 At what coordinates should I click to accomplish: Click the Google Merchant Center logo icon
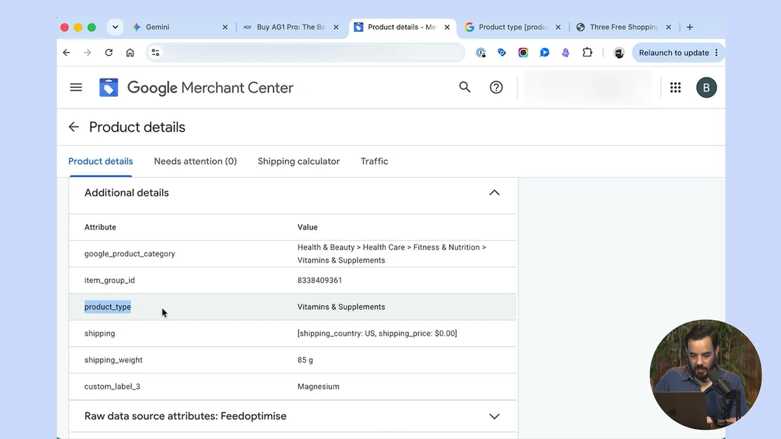coord(109,88)
